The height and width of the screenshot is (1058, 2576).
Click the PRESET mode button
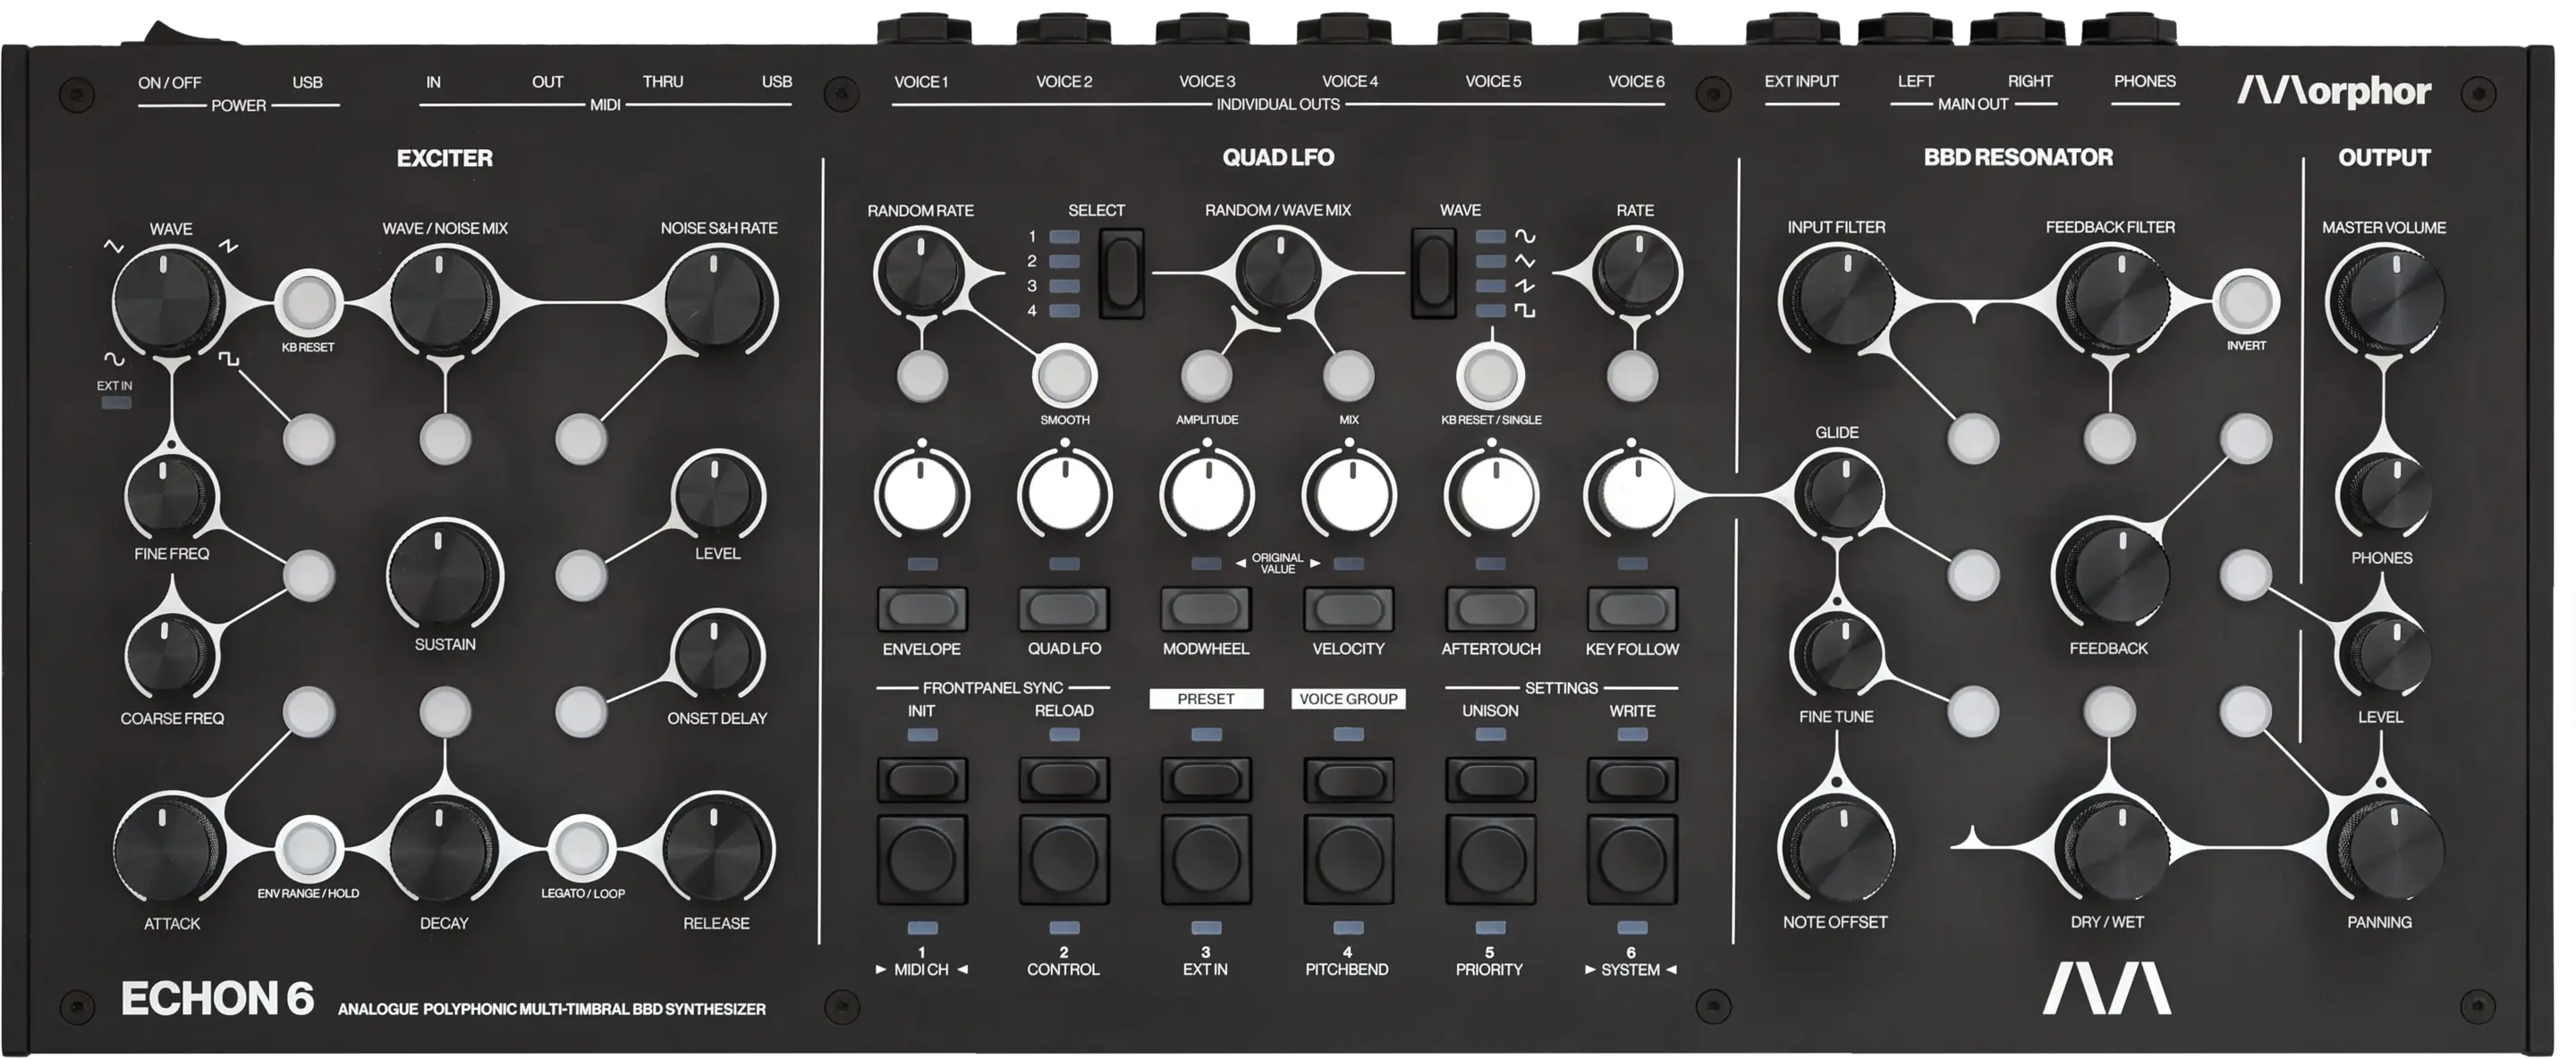(1206, 779)
